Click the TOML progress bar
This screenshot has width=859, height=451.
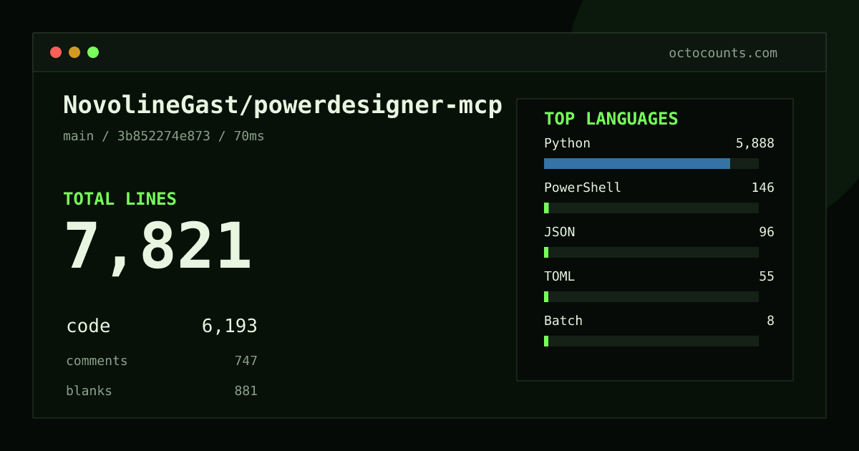click(x=651, y=296)
